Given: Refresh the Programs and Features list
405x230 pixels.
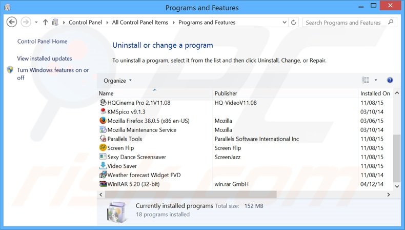Looking at the screenshot, I should click(x=293, y=23).
